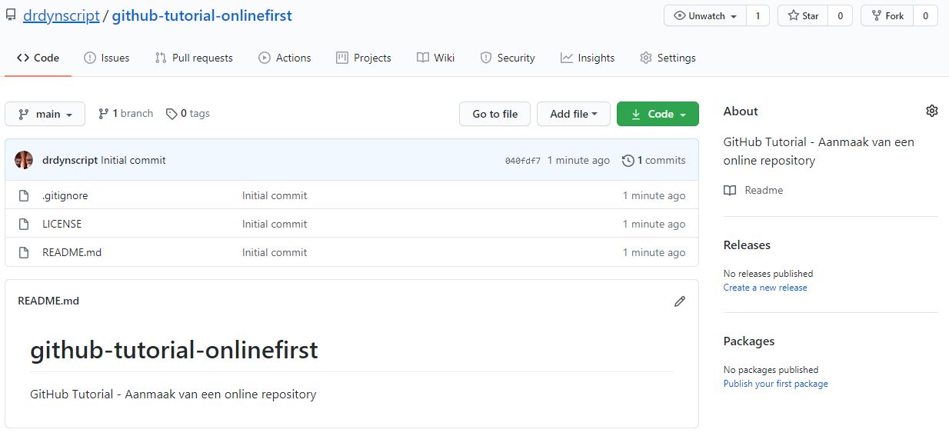The height and width of the screenshot is (446, 949).
Task: Open Initial commit link in README.md row
Action: (275, 252)
